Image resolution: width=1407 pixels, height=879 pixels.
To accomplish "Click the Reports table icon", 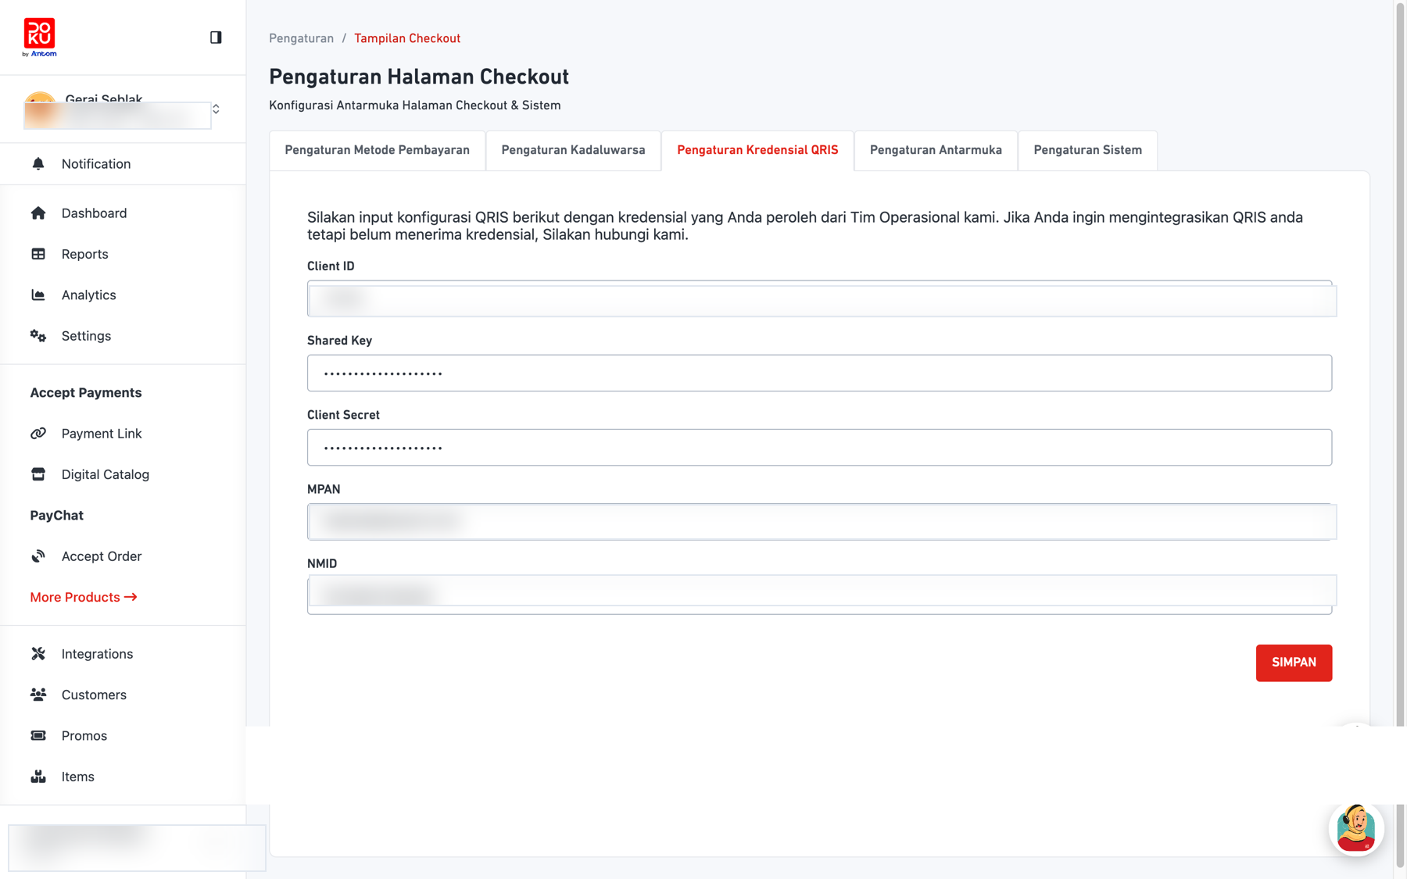I will pyautogui.click(x=38, y=254).
